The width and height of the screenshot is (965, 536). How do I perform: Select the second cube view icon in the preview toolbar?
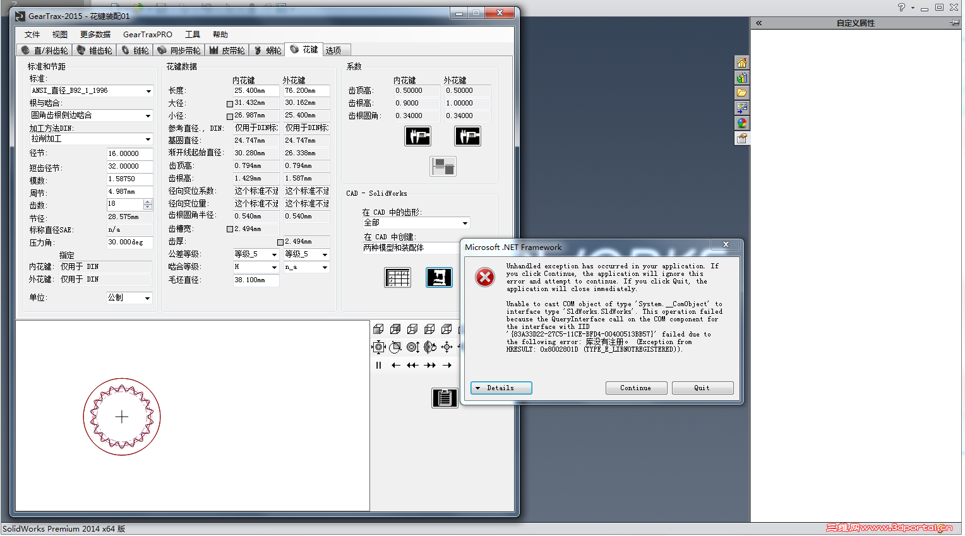click(395, 329)
